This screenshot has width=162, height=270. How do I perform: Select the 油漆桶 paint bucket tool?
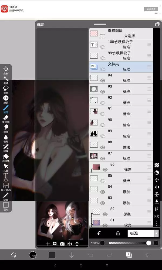(6, 158)
